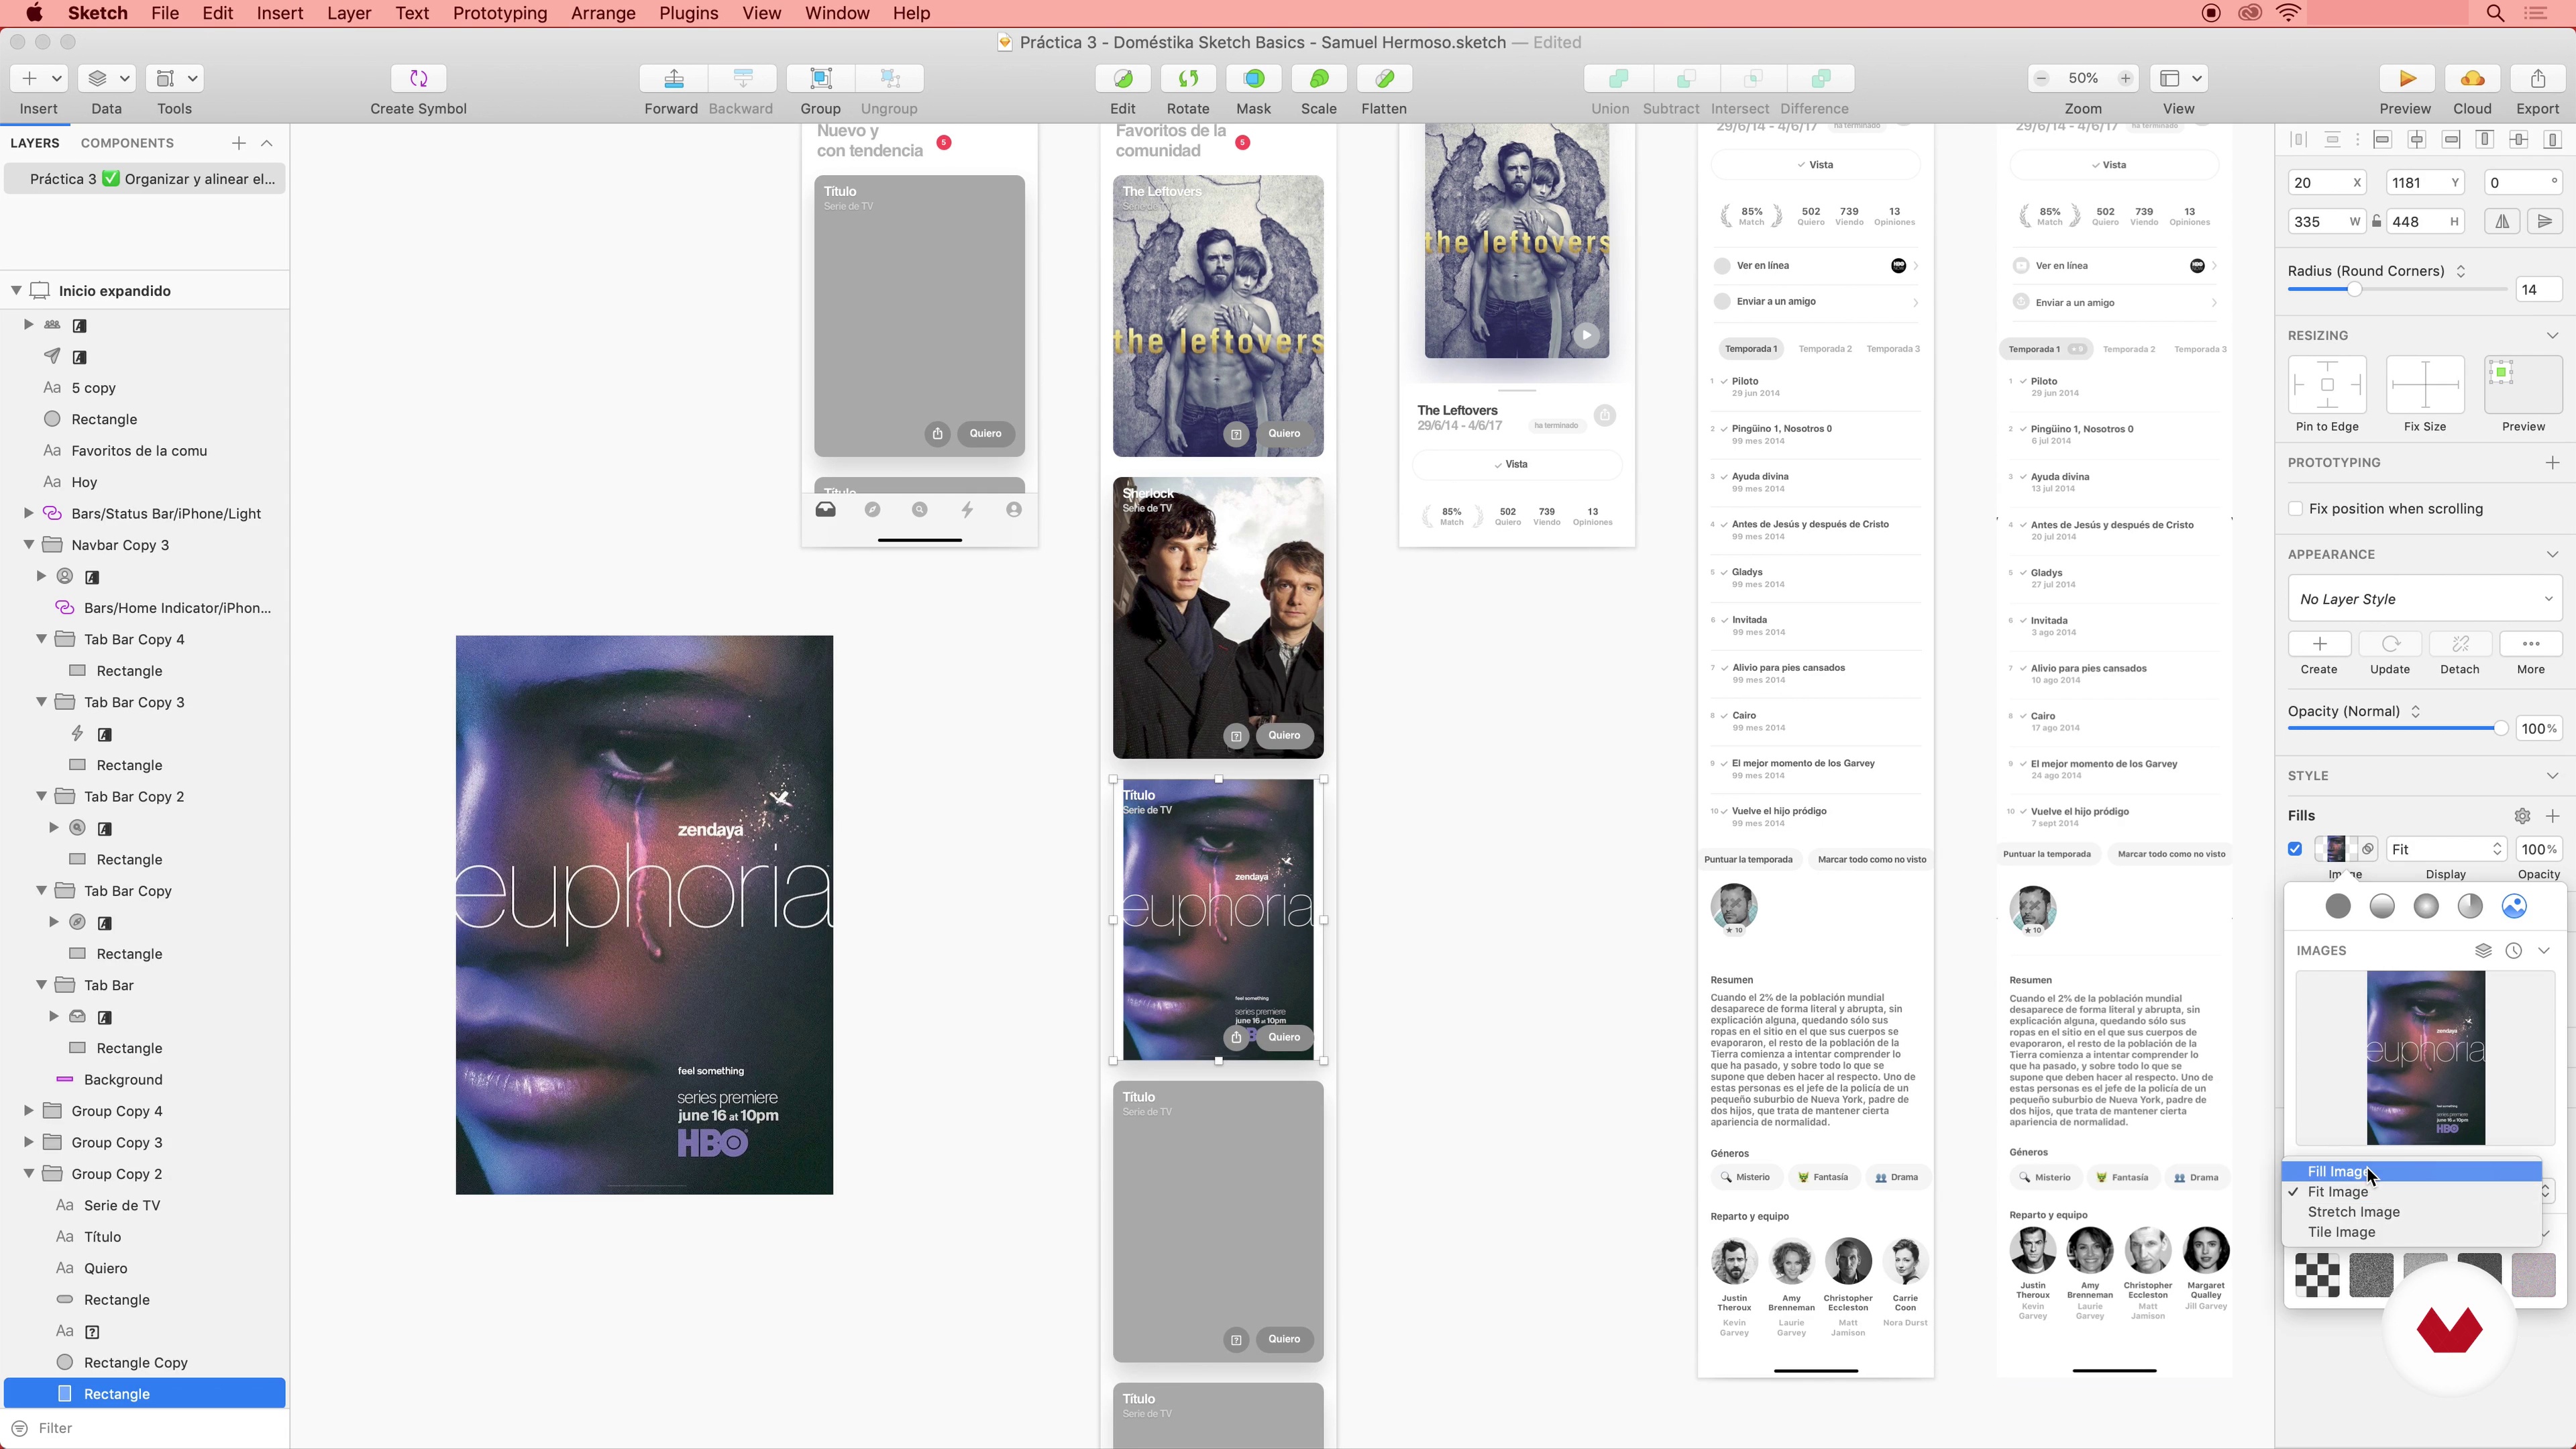Select linear gradient fill type icon
2576x1449 pixels.
(2382, 906)
